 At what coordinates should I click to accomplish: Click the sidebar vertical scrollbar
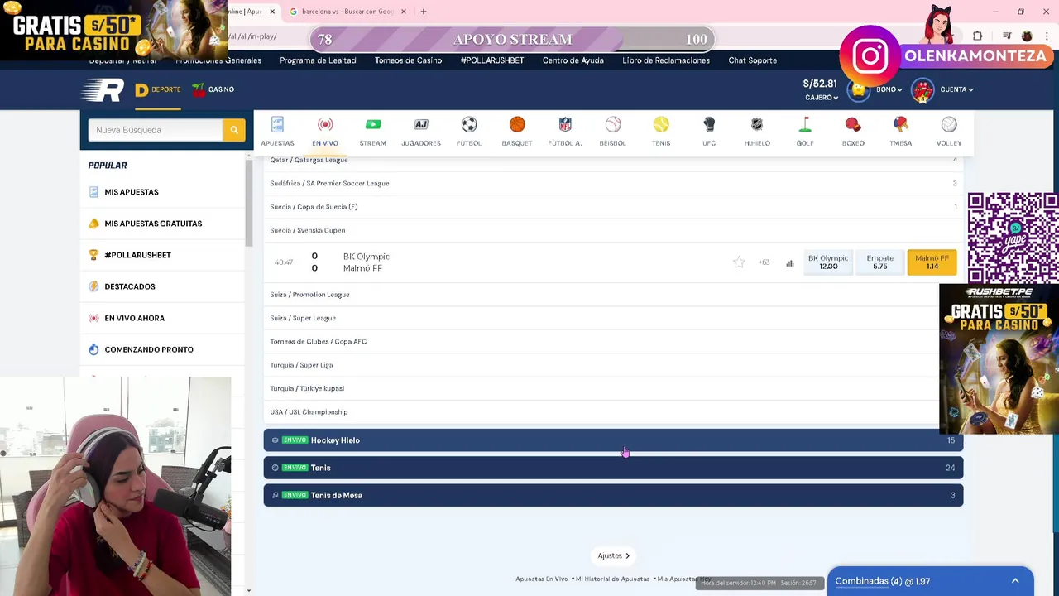tap(249, 201)
